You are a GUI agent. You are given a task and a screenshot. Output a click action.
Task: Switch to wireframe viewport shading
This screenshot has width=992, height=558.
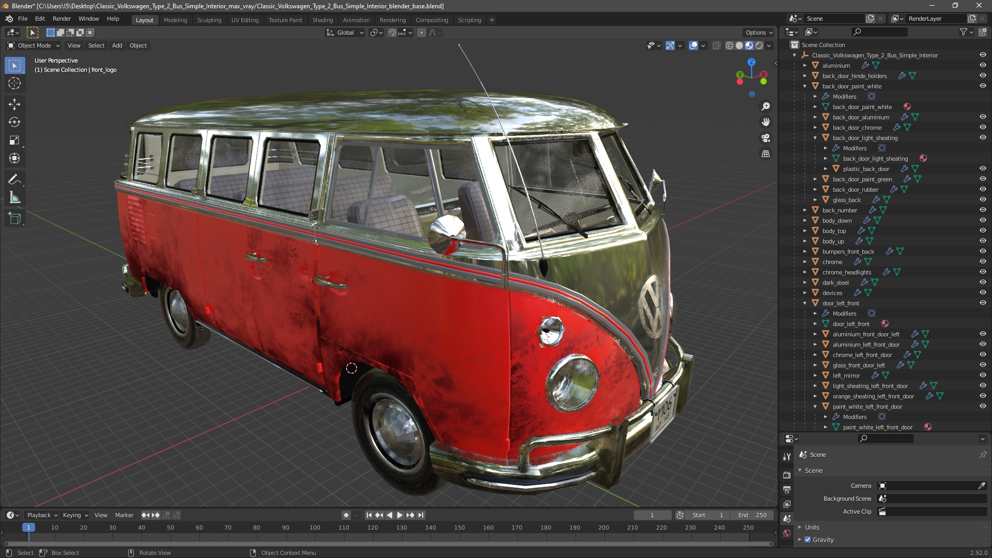pos(730,45)
